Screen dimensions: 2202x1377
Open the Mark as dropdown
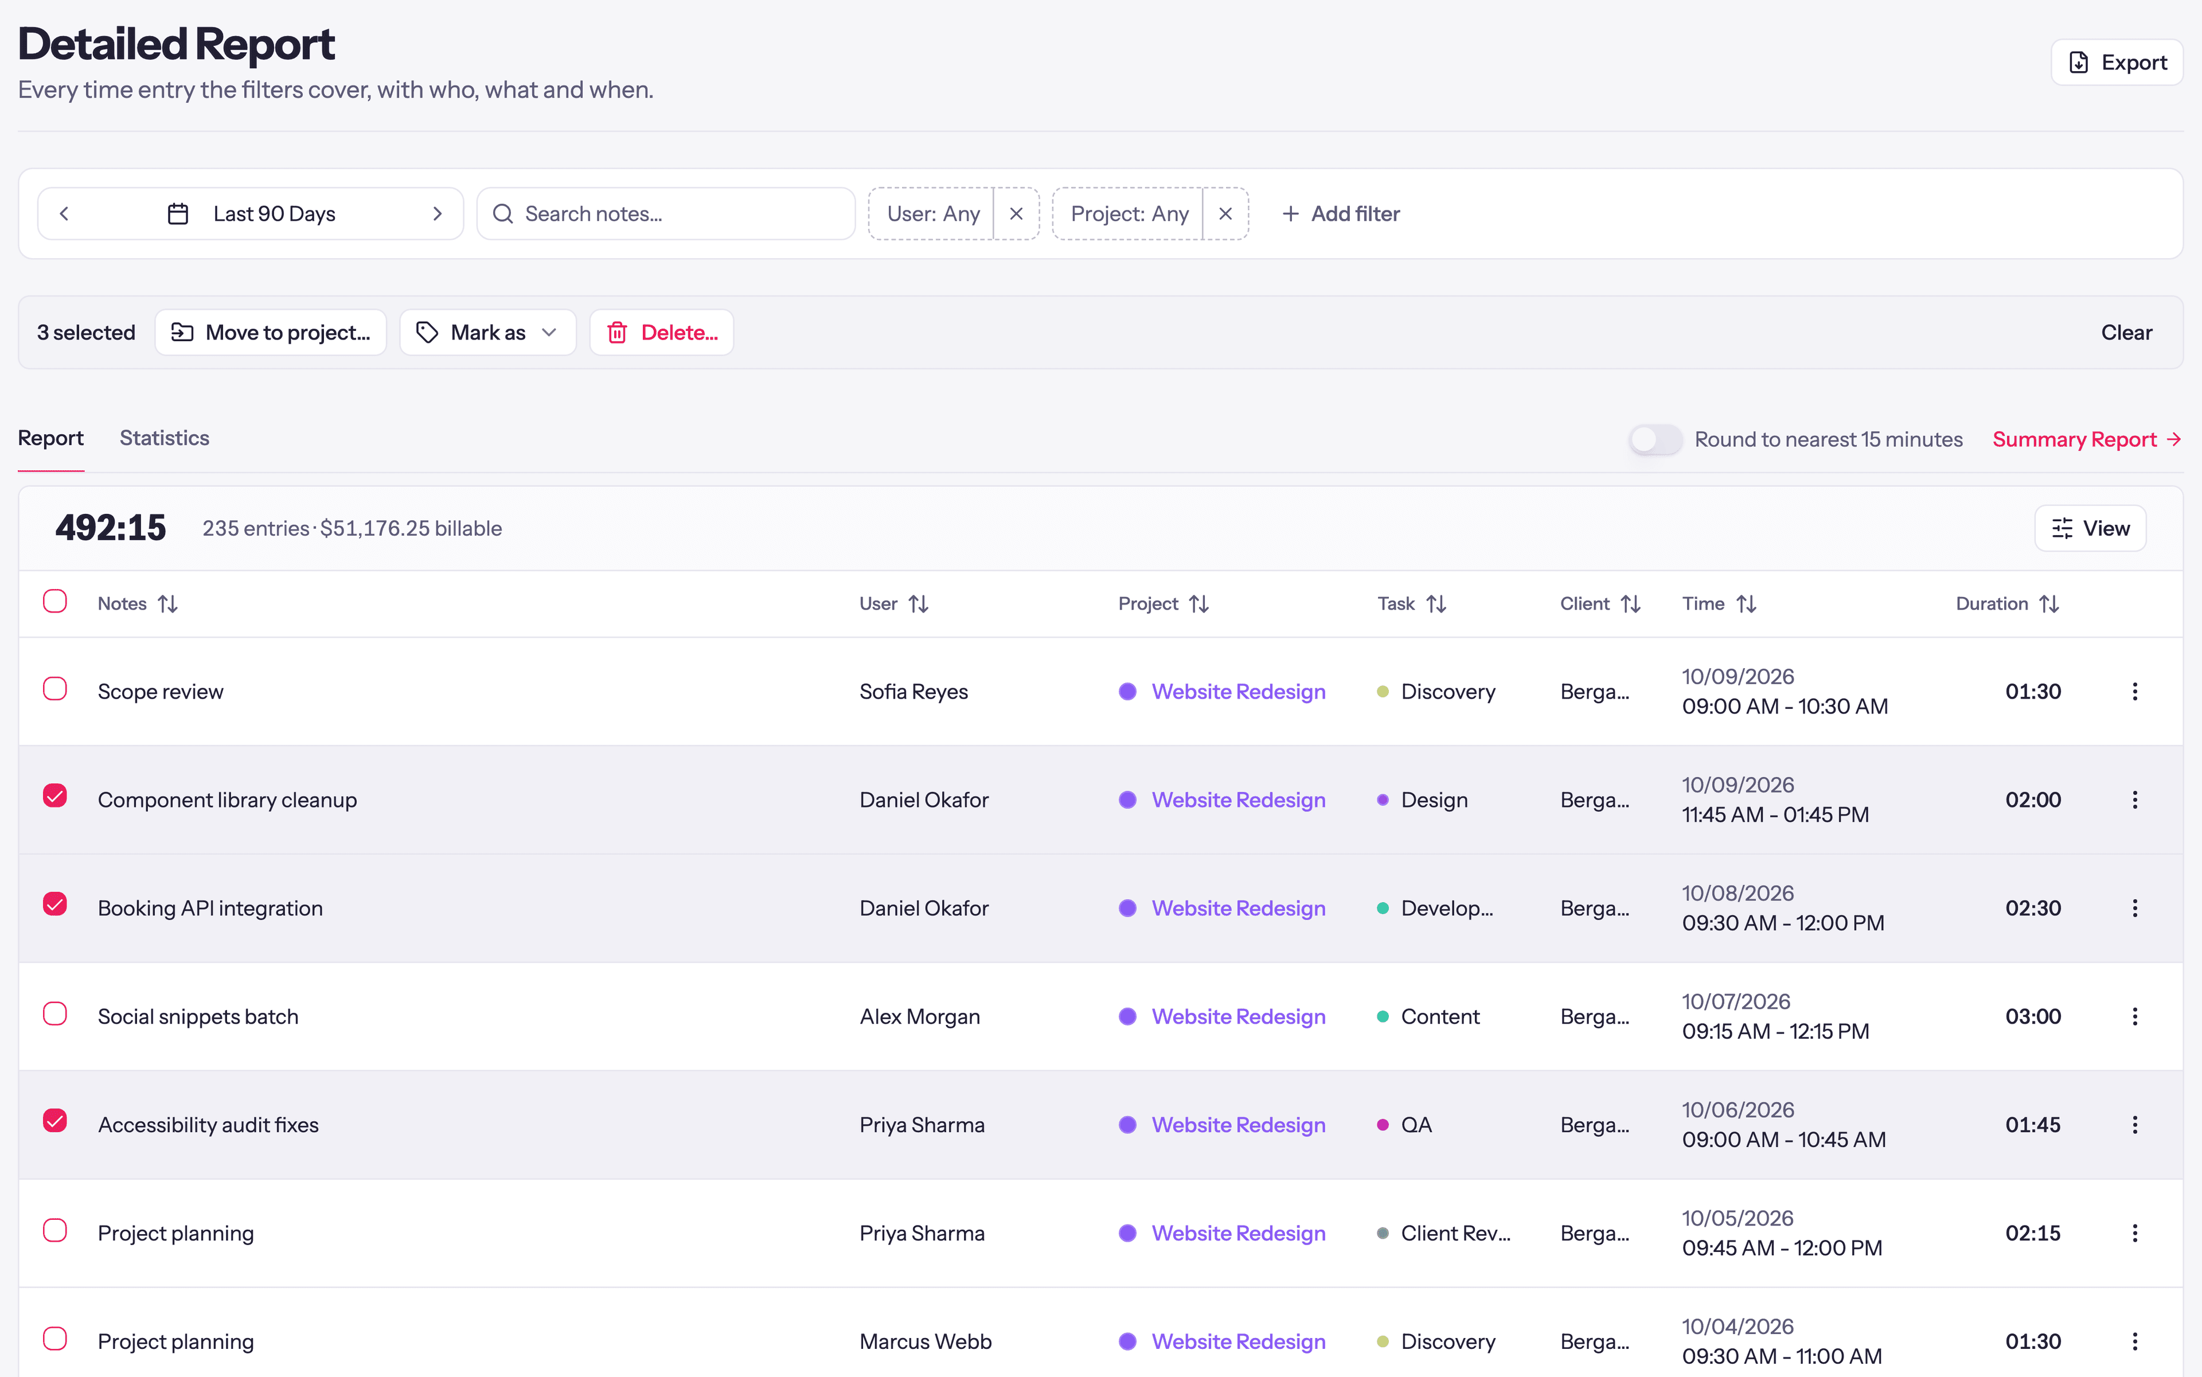(x=488, y=333)
